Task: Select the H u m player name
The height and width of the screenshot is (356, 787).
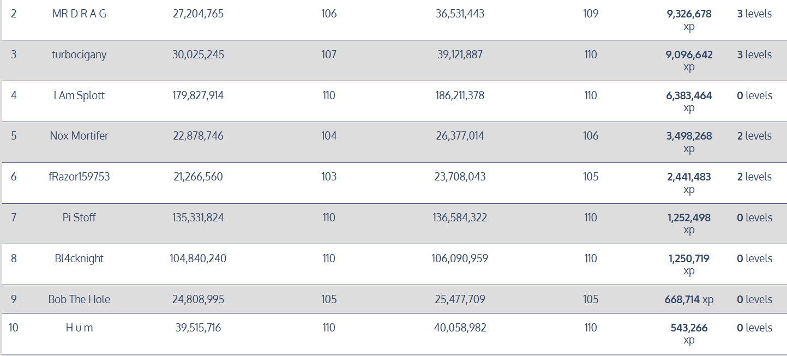Action: coord(79,328)
